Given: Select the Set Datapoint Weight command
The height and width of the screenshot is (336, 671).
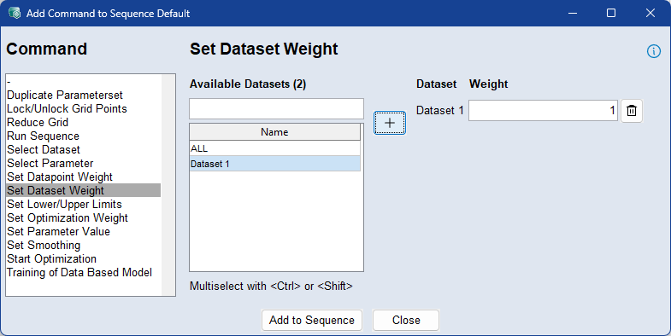Looking at the screenshot, I should coord(60,177).
